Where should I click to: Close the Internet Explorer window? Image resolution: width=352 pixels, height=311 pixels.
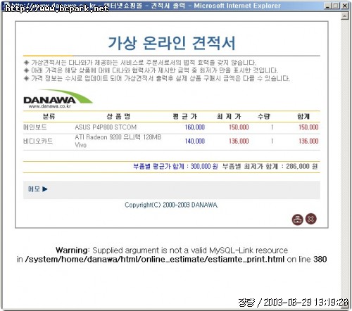(x=344, y=6)
